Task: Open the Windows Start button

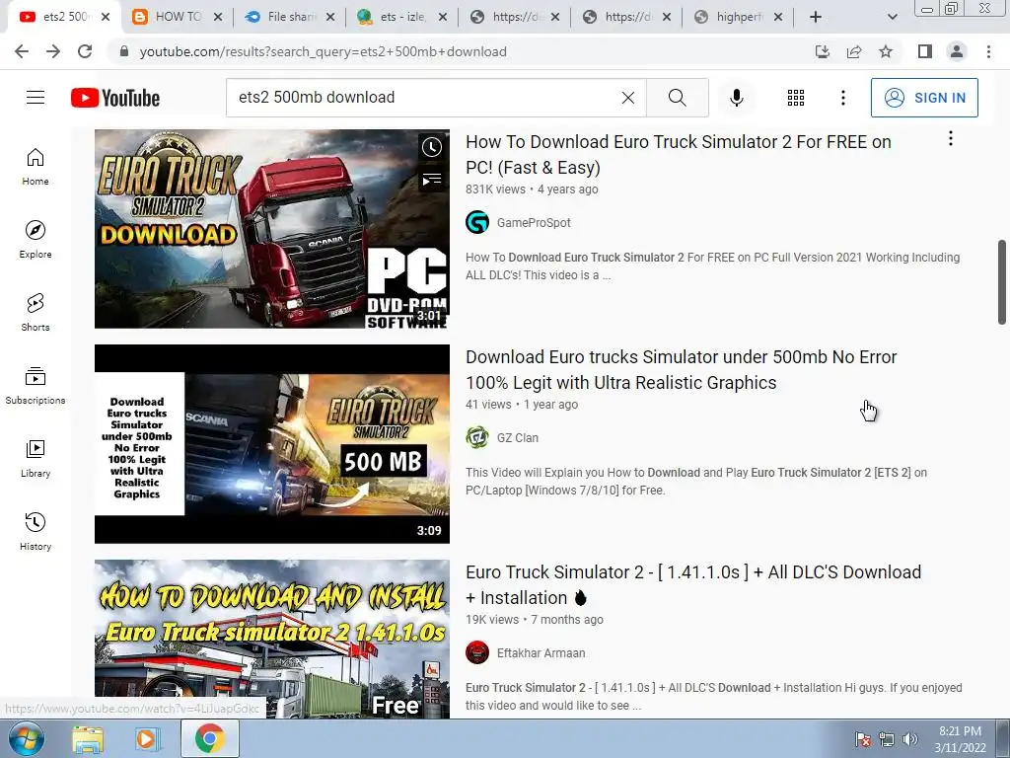Action: pos(27,738)
